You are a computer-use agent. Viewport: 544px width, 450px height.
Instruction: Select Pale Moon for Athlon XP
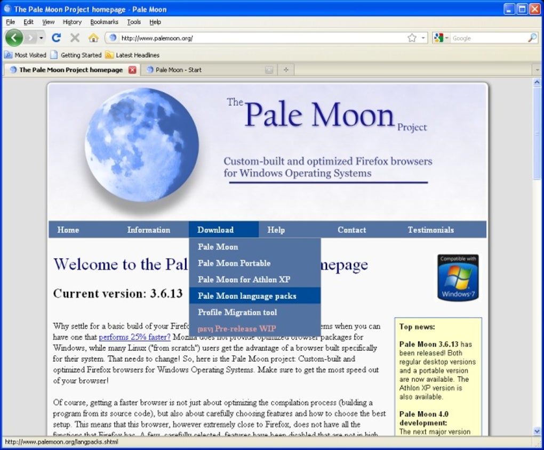[255, 279]
